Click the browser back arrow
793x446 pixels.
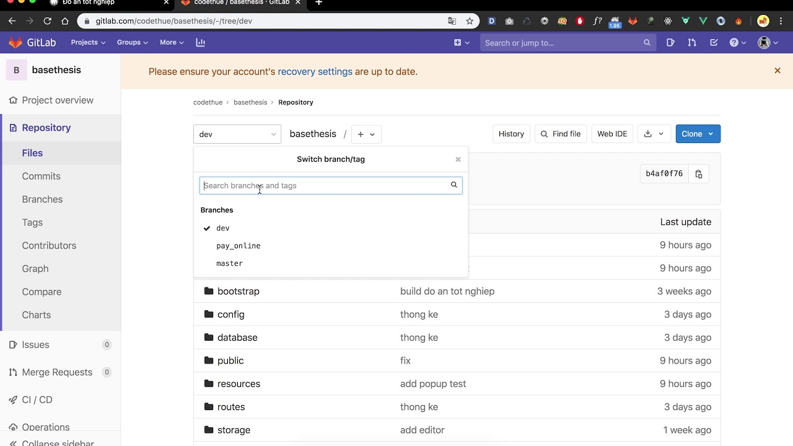(x=12, y=21)
